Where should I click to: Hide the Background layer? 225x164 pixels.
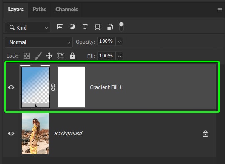click(x=11, y=134)
